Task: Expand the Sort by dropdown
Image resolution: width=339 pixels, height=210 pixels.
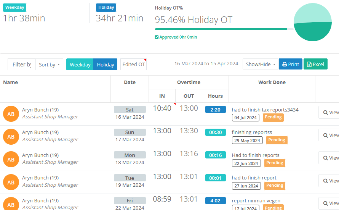Action: 49,65
